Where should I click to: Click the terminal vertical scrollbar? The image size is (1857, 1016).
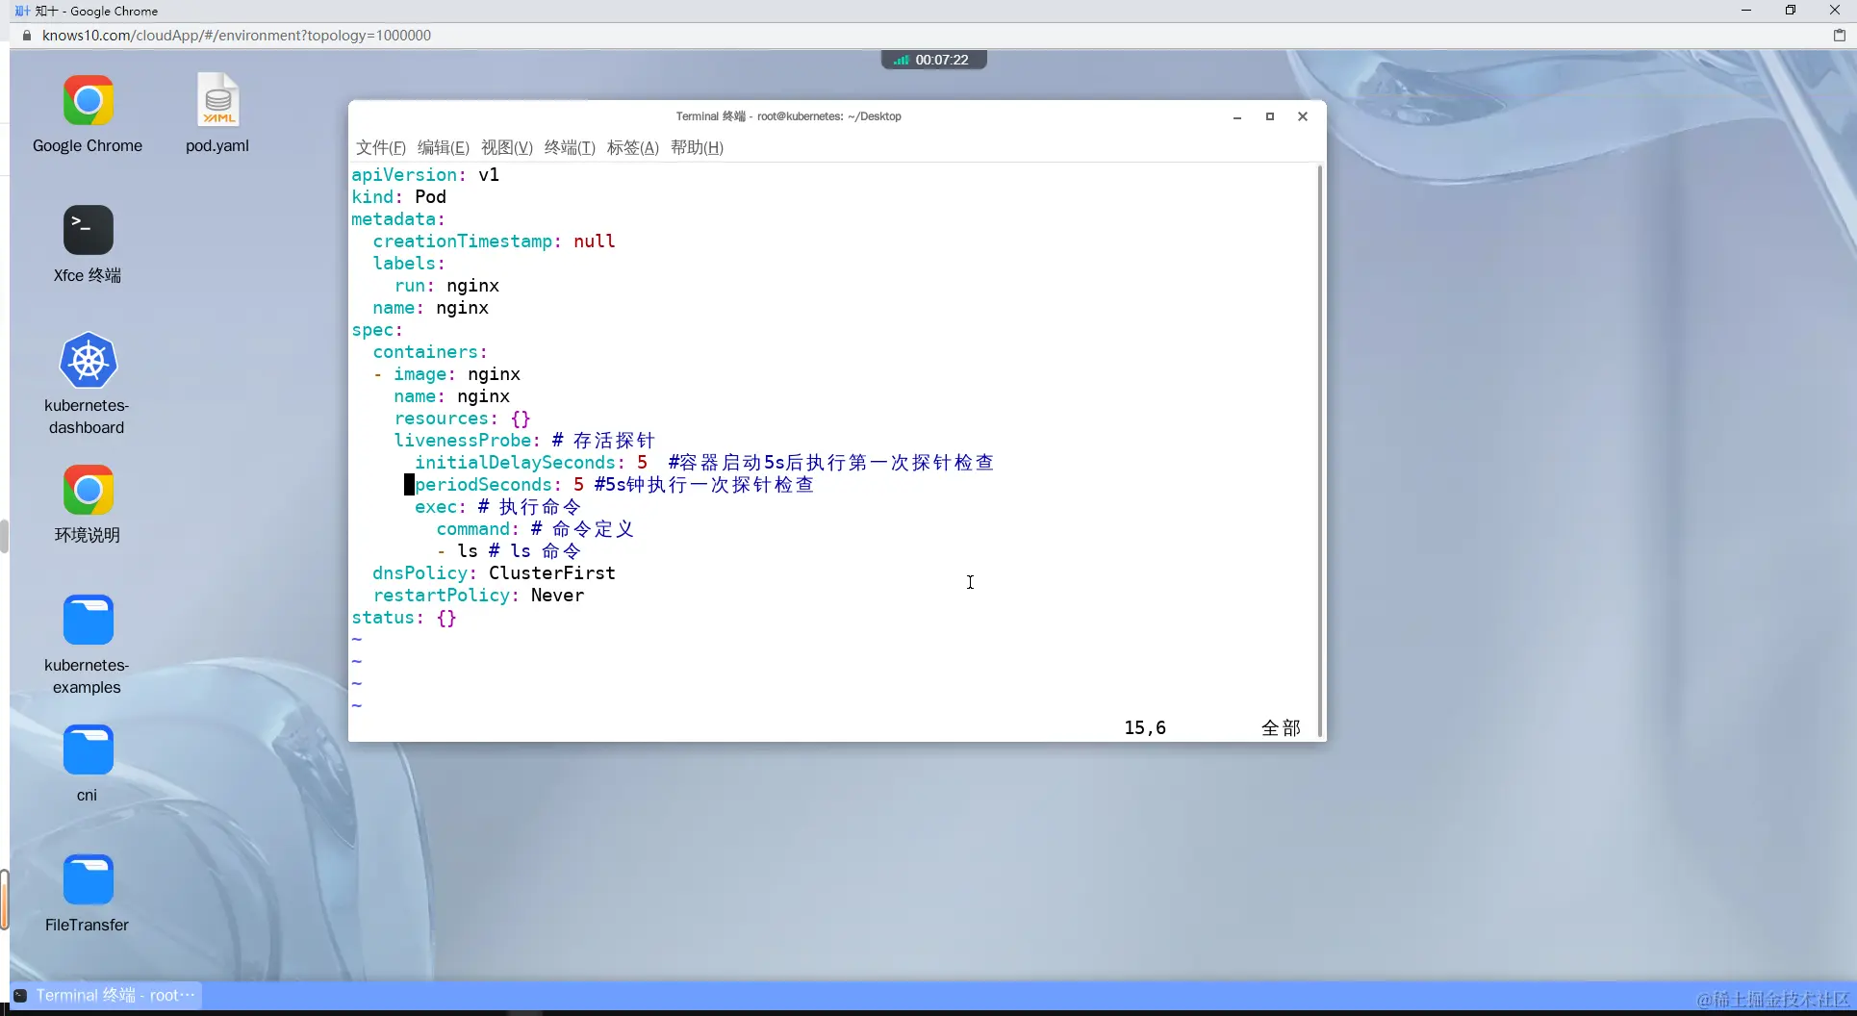click(1319, 449)
